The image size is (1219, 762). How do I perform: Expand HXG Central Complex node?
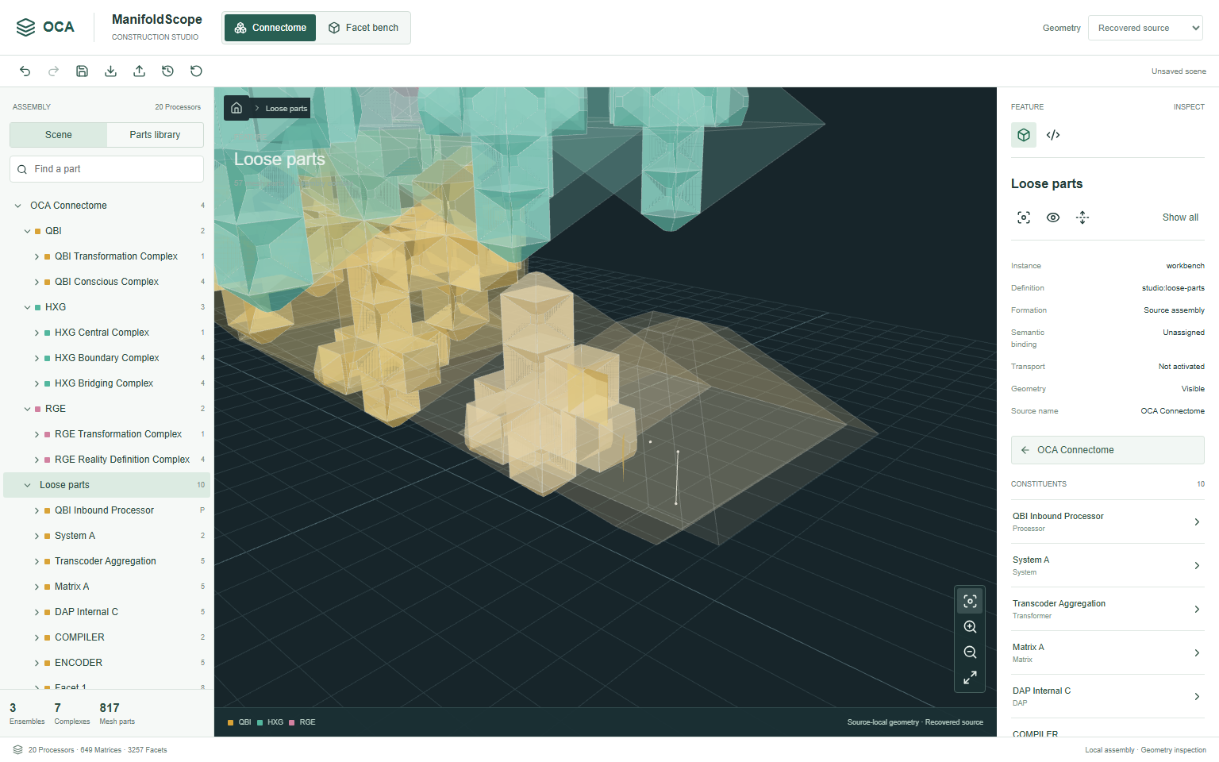(37, 333)
